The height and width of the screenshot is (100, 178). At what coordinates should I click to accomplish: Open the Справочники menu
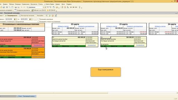26,4
